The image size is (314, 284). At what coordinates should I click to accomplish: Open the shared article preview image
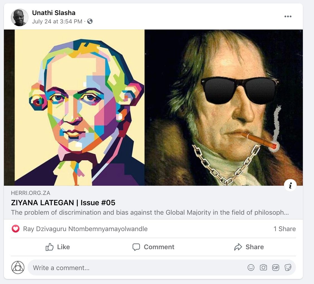[153, 107]
